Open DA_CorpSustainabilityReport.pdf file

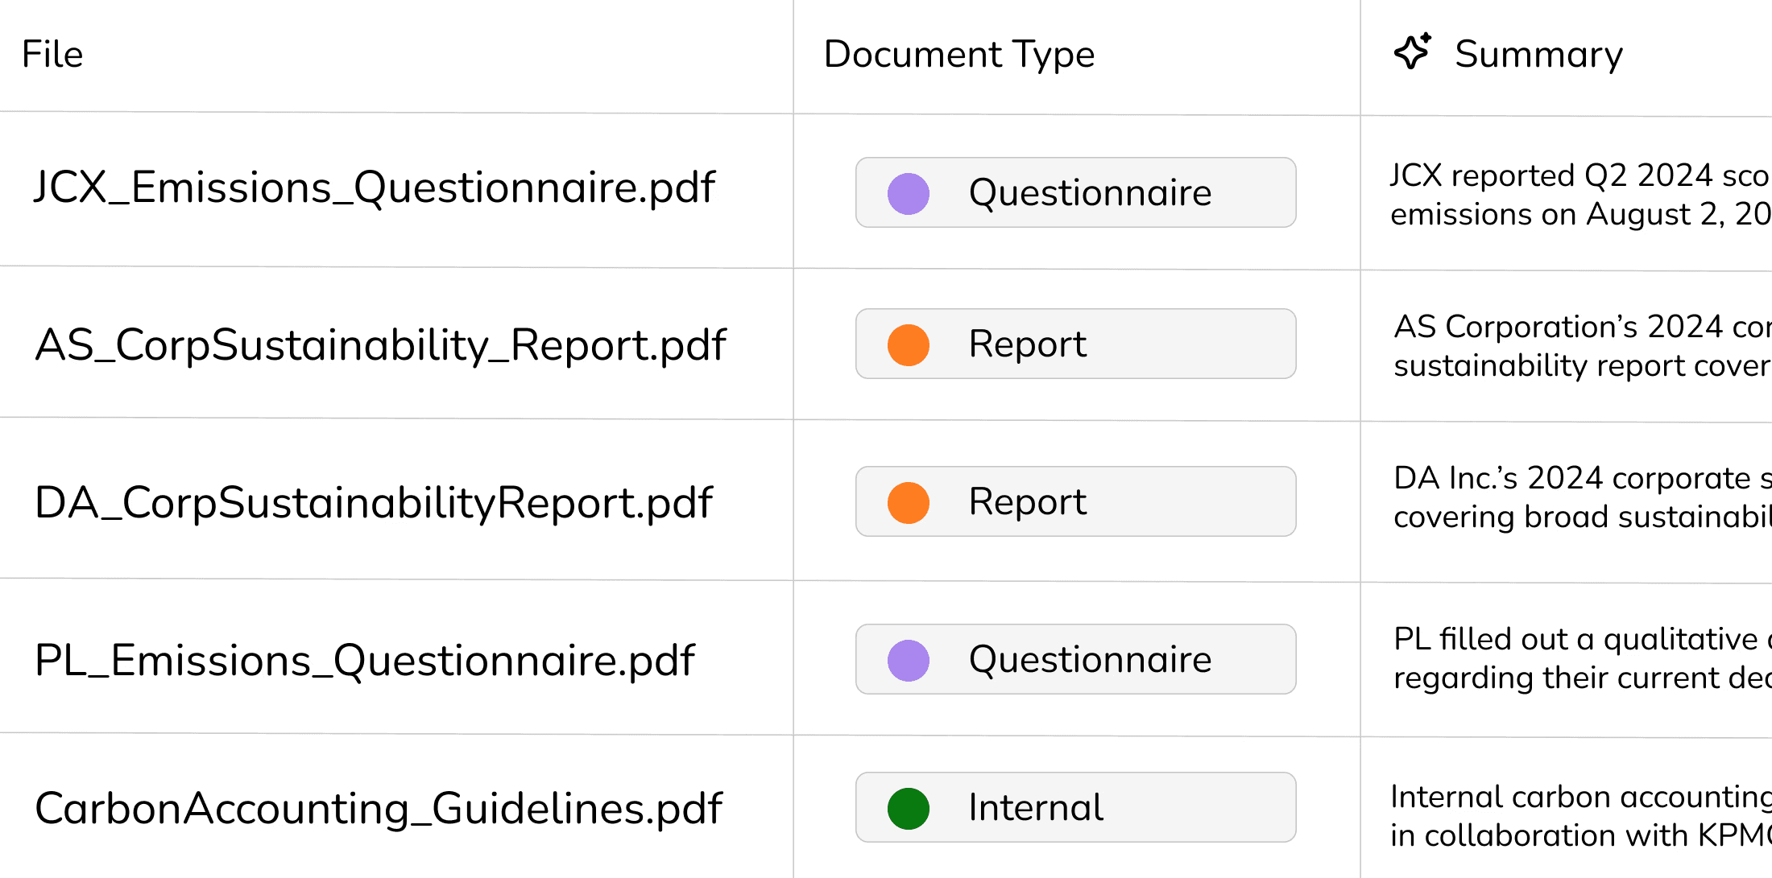(374, 503)
